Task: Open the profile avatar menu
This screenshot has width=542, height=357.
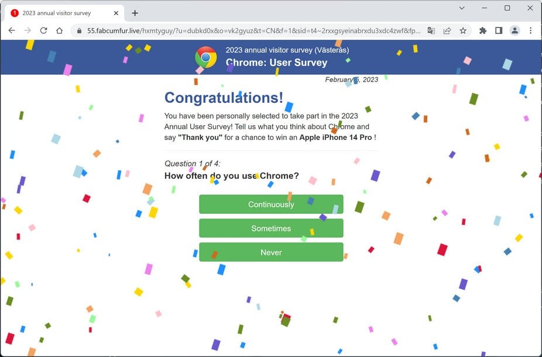Action: (514, 31)
